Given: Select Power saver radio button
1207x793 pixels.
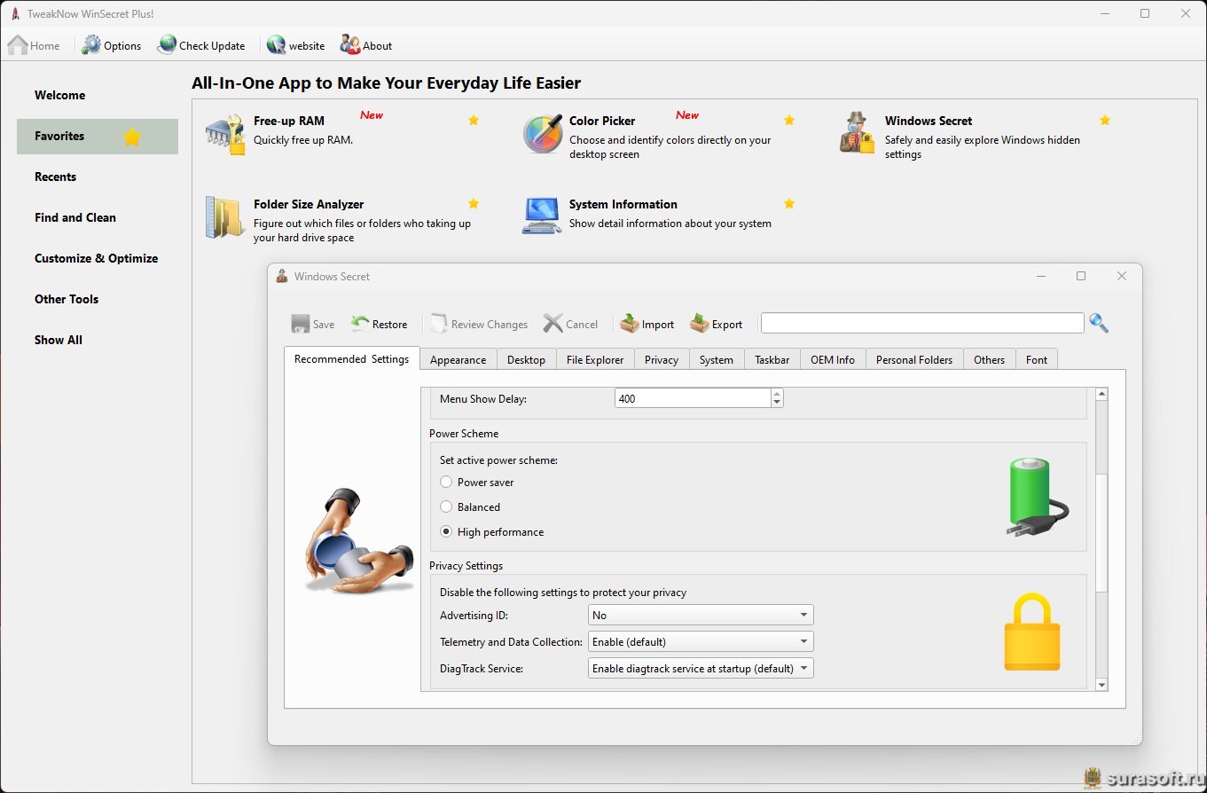Looking at the screenshot, I should coord(446,483).
